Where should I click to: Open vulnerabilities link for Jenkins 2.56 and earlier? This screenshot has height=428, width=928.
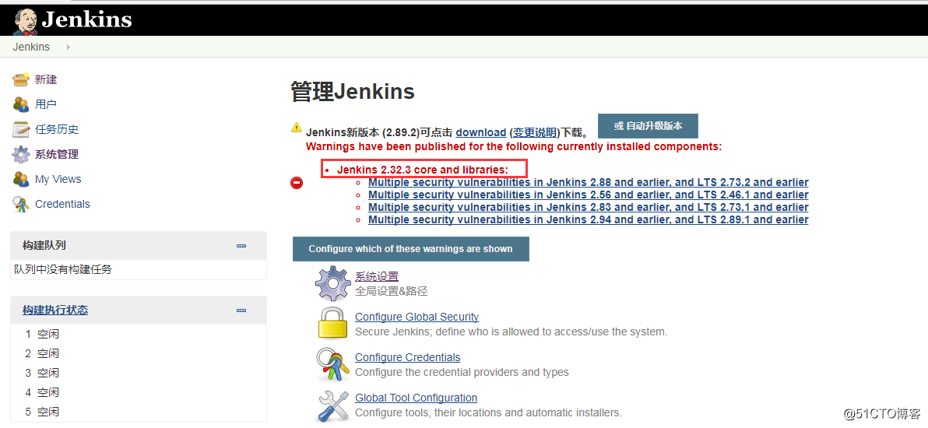589,195
